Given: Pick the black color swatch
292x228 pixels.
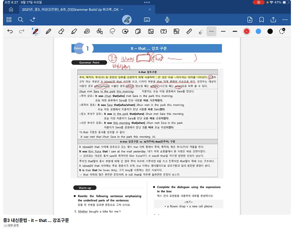Looking at the screenshot, I should click(270, 31).
